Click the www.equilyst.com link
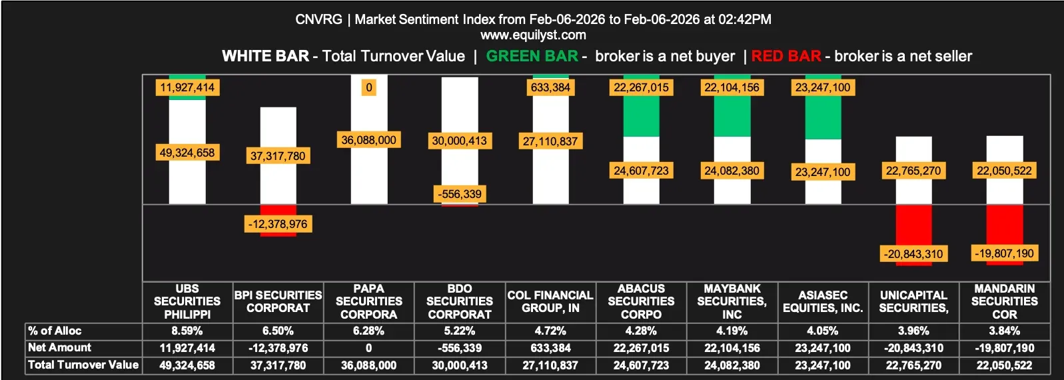1064x380 pixels. point(533,35)
